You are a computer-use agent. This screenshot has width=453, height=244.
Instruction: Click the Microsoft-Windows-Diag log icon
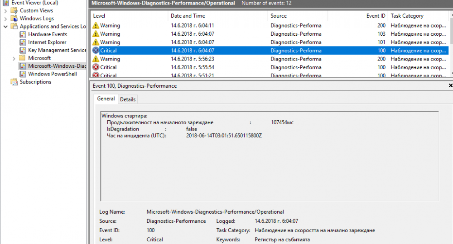point(23,66)
